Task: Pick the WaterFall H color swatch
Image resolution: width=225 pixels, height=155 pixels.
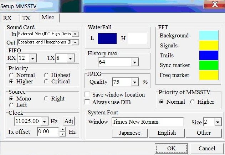Action: [137, 38]
